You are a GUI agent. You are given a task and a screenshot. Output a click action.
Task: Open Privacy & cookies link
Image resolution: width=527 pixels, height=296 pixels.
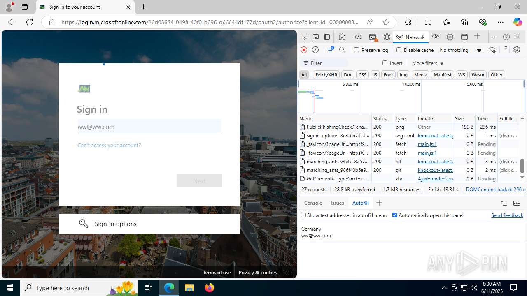pyautogui.click(x=258, y=273)
